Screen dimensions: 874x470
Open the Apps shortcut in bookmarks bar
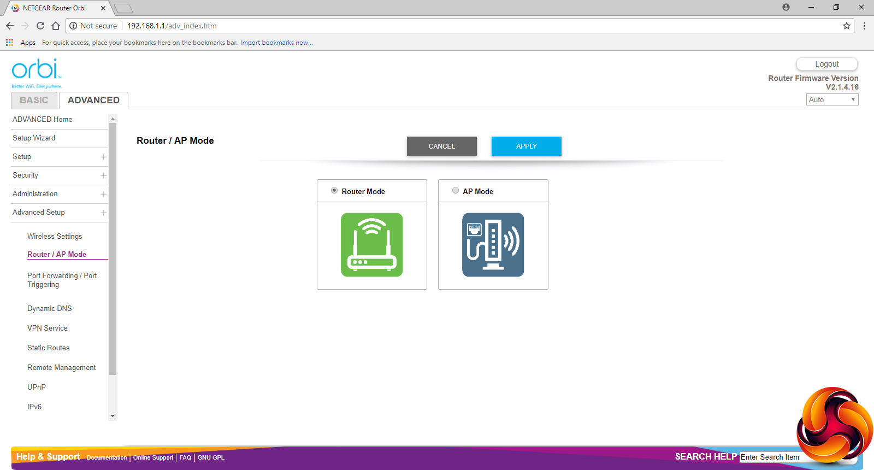(x=21, y=43)
